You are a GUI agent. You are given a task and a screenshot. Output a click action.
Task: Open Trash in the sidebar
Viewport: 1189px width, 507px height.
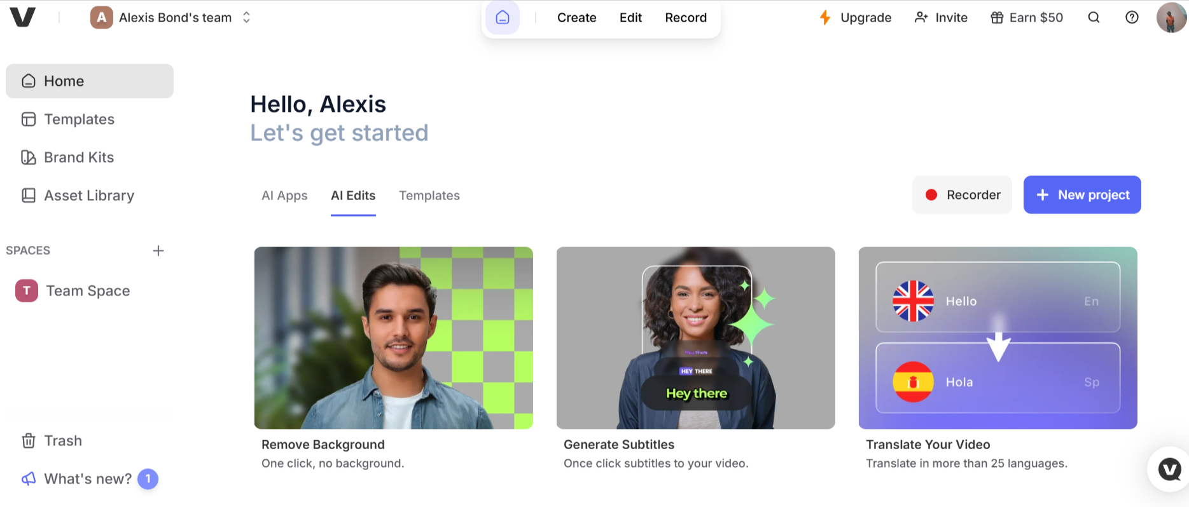90,441
